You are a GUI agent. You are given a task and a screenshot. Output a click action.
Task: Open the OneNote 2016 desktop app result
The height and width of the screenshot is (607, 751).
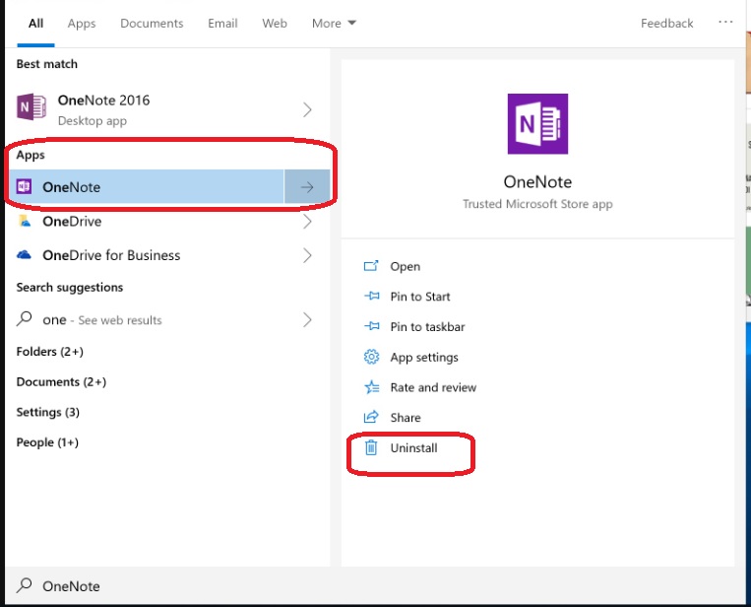click(x=167, y=109)
